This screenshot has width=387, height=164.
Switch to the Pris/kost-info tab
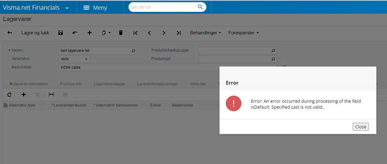pyautogui.click(x=71, y=84)
